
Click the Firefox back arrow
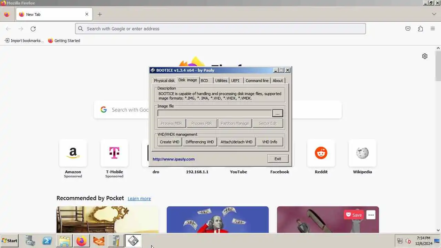8,29
